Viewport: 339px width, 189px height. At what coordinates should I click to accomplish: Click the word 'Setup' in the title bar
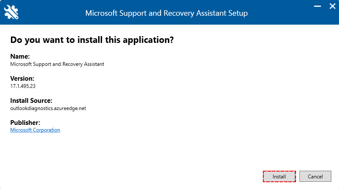[238, 13]
